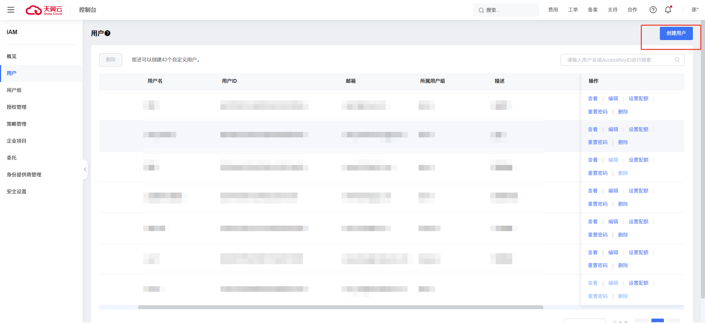
Task: Click 删除 in the first user row
Action: click(x=623, y=112)
